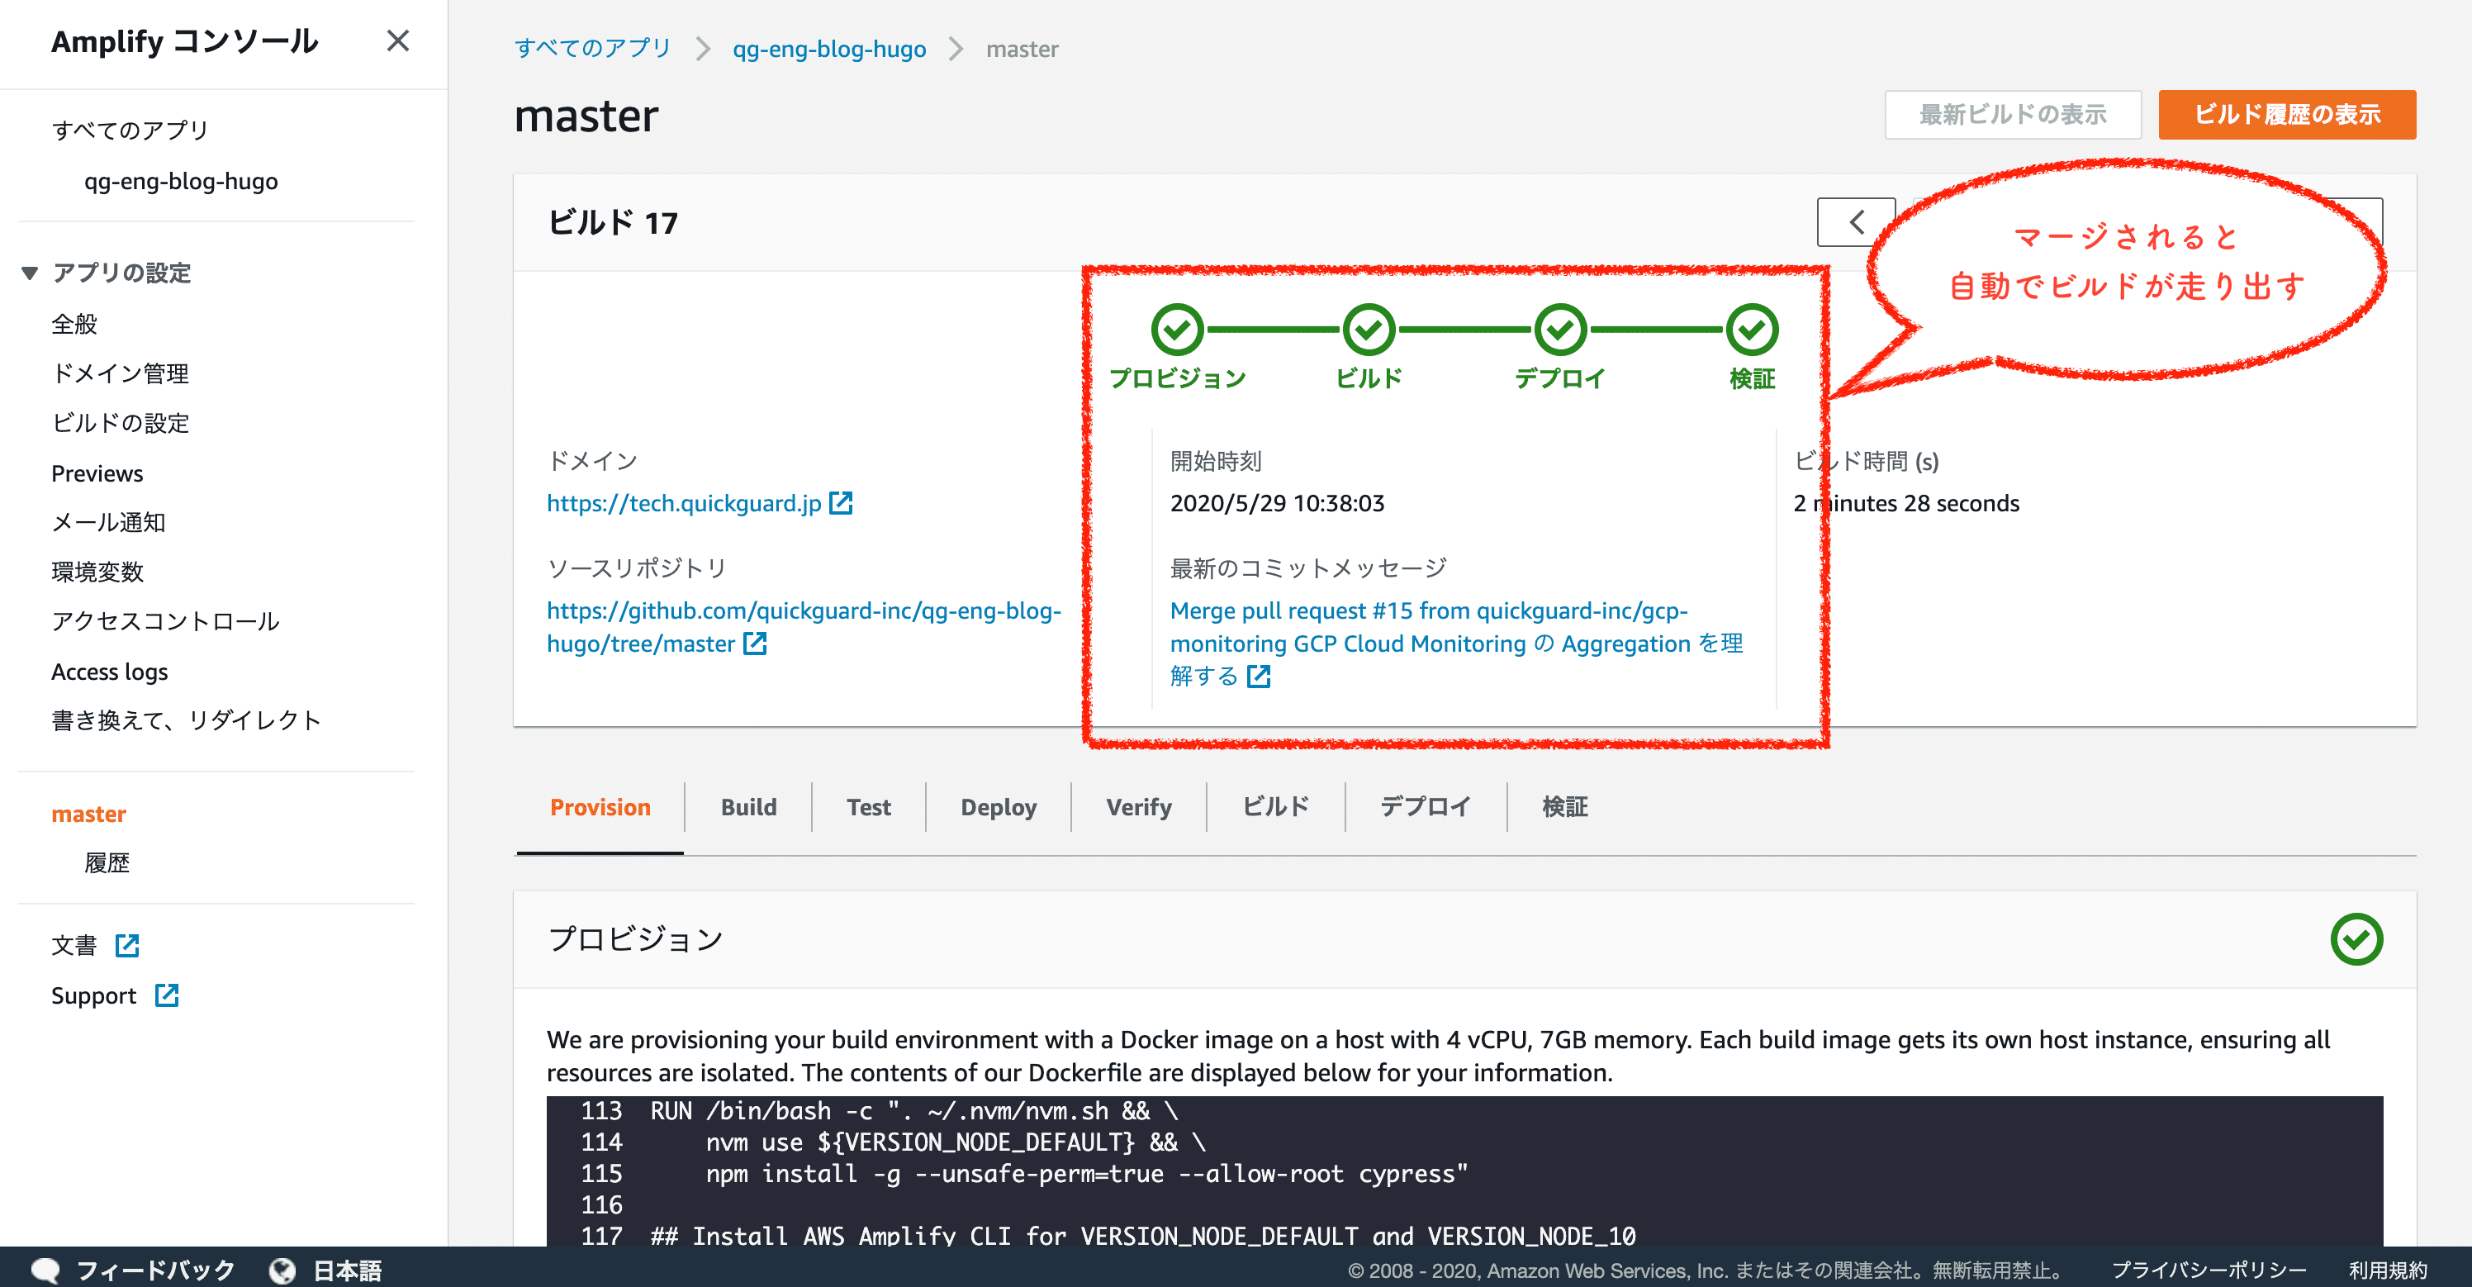This screenshot has height=1287, width=2472.
Task: Switch to Deploy tab
Action: (998, 807)
